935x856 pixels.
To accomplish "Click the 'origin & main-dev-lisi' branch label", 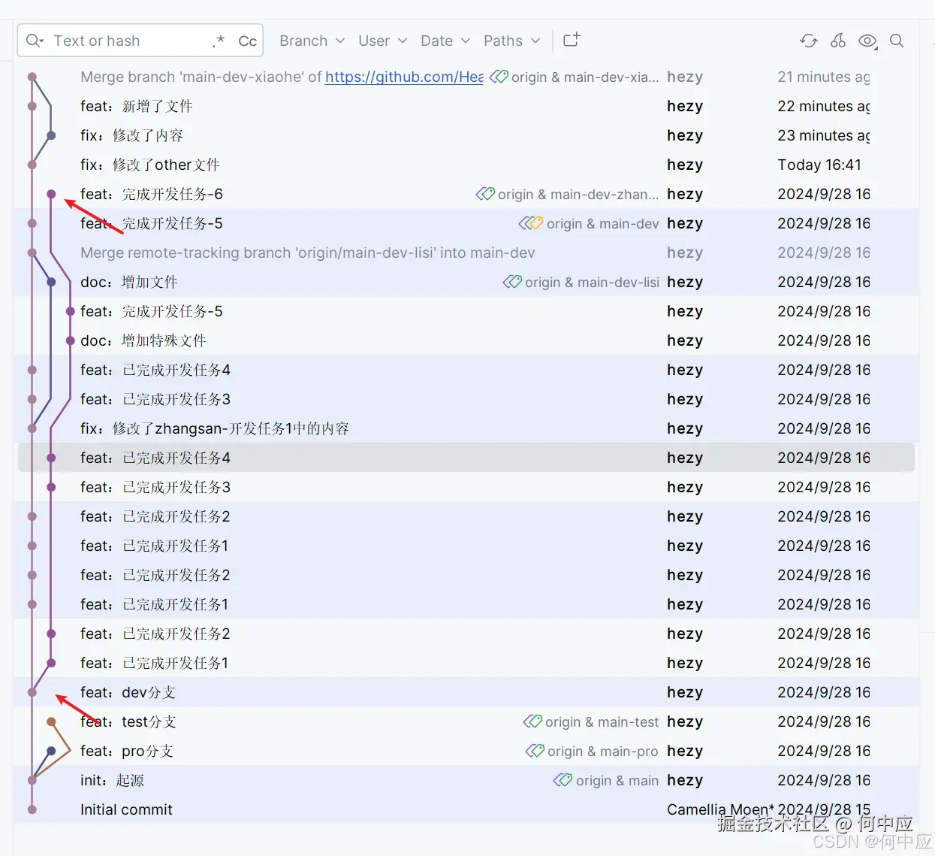I will [x=592, y=282].
